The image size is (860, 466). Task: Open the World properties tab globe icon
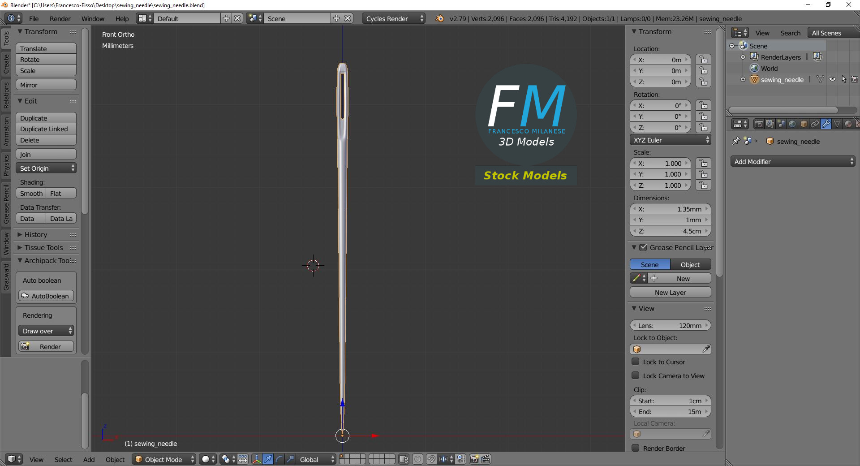[792, 124]
